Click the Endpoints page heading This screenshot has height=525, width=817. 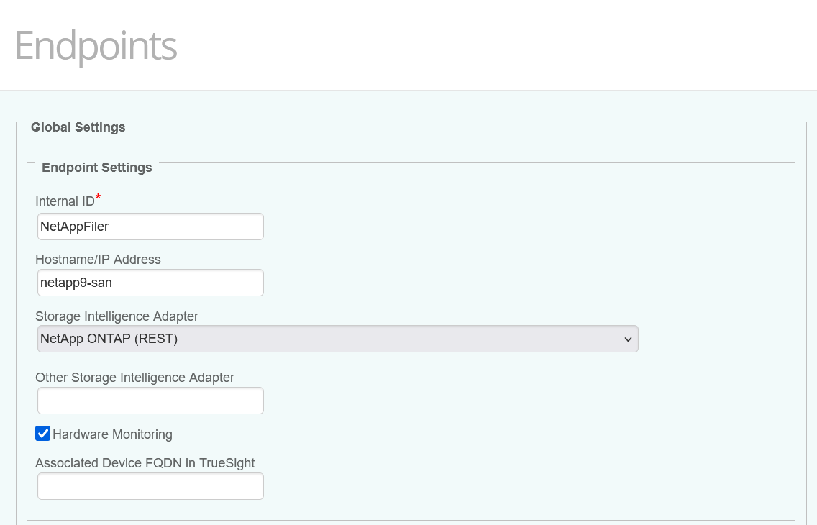coord(95,46)
